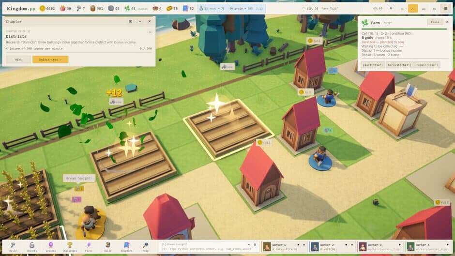This screenshot has height=256, width=455.
Task: Set game speed to 8x
Action: (434, 8)
